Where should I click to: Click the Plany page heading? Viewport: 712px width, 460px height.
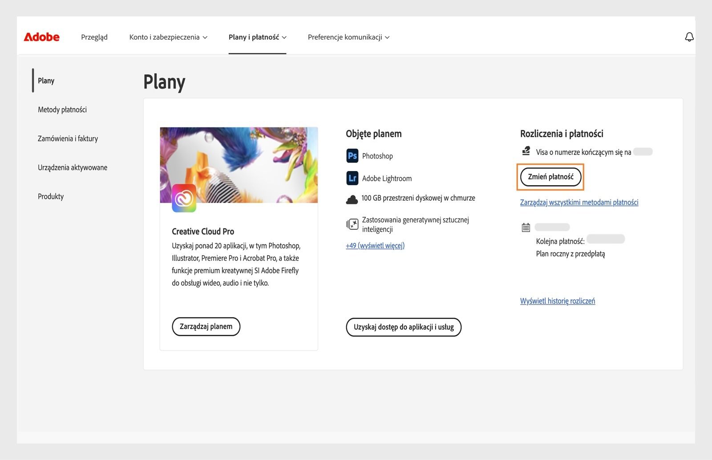(x=164, y=82)
